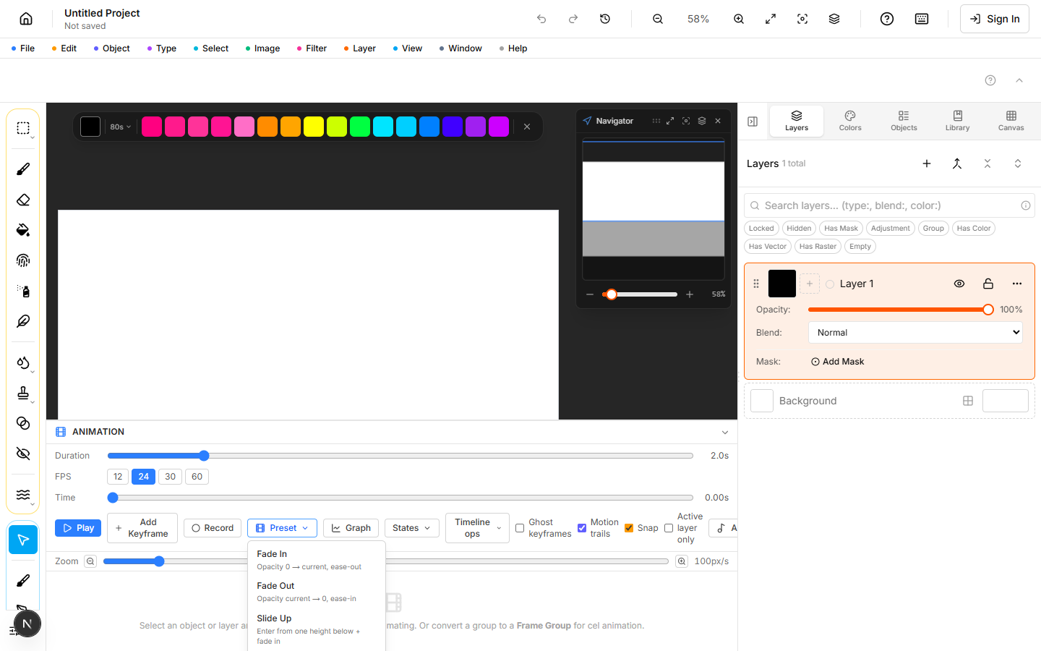The height and width of the screenshot is (651, 1041).
Task: Open the history clock icon
Action: [x=605, y=19]
